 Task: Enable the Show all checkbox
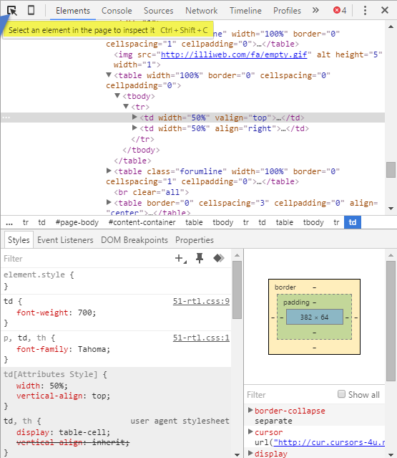point(341,394)
